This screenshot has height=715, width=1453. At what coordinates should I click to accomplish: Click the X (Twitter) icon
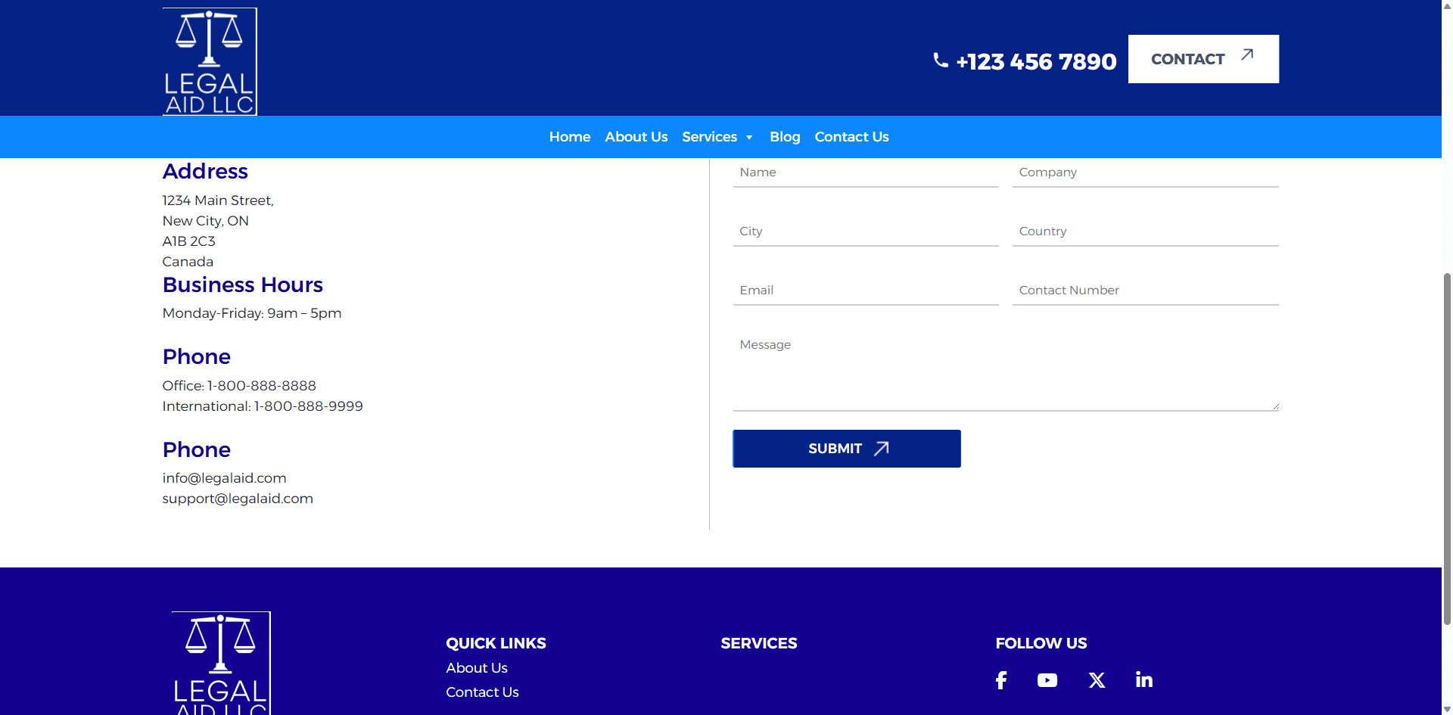(x=1097, y=680)
